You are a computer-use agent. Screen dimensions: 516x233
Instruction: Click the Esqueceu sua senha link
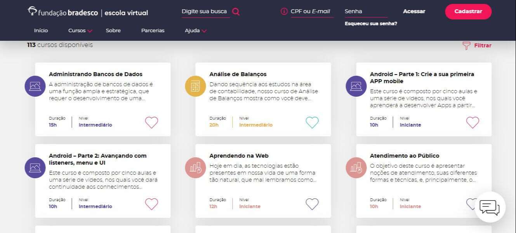[x=371, y=24]
